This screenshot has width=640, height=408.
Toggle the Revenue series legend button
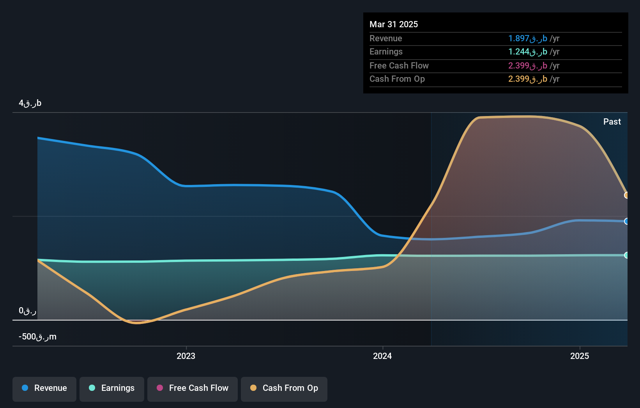[44, 389]
